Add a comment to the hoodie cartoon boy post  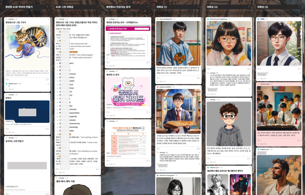[229, 162]
